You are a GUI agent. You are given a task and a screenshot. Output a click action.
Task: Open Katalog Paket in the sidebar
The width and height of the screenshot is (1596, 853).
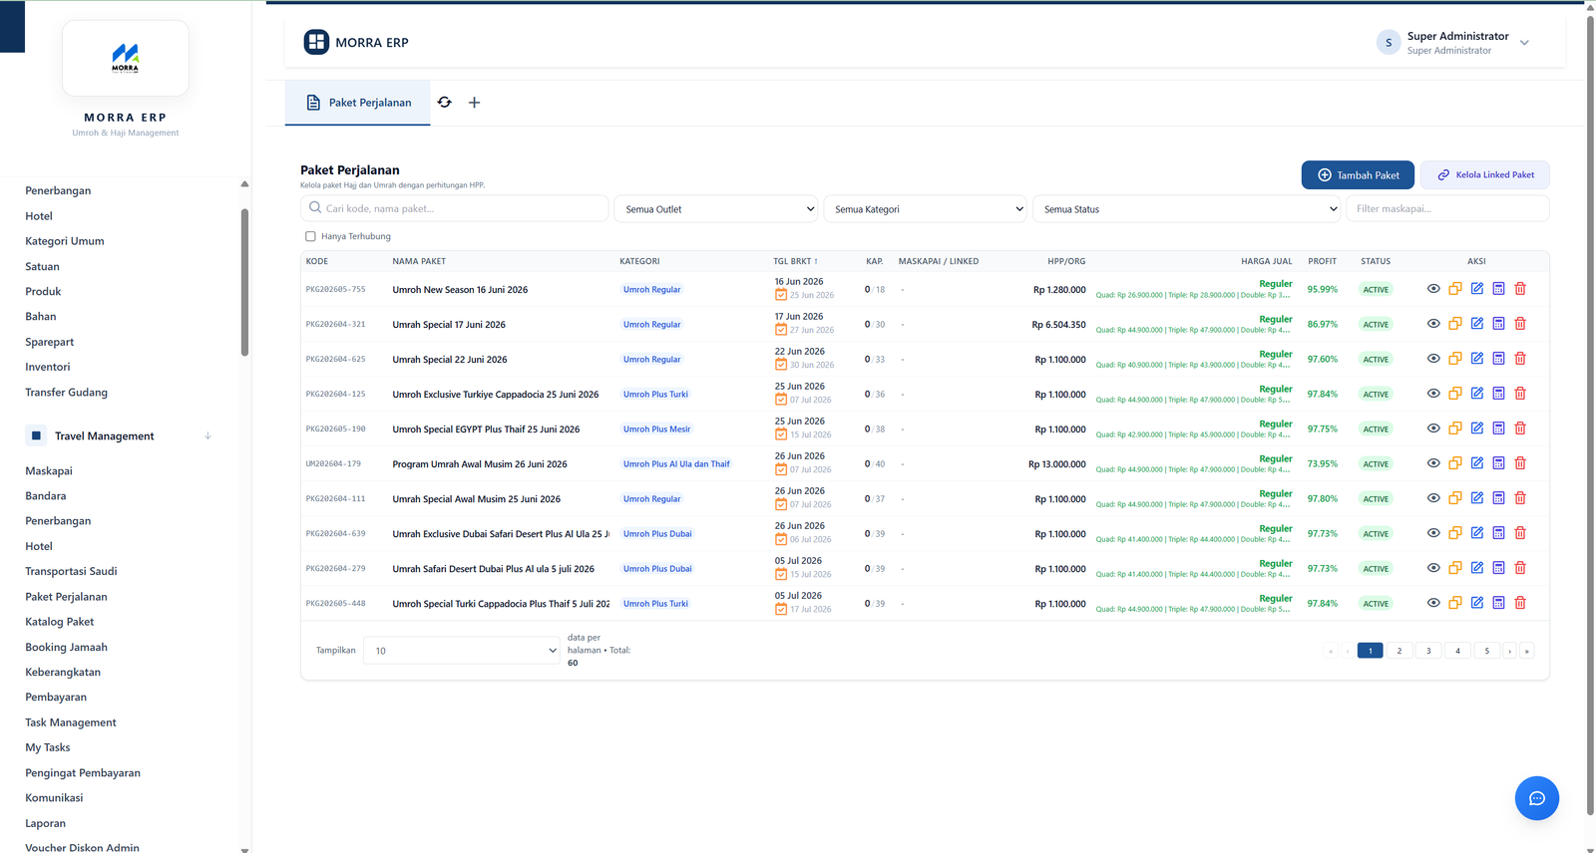coord(60,622)
